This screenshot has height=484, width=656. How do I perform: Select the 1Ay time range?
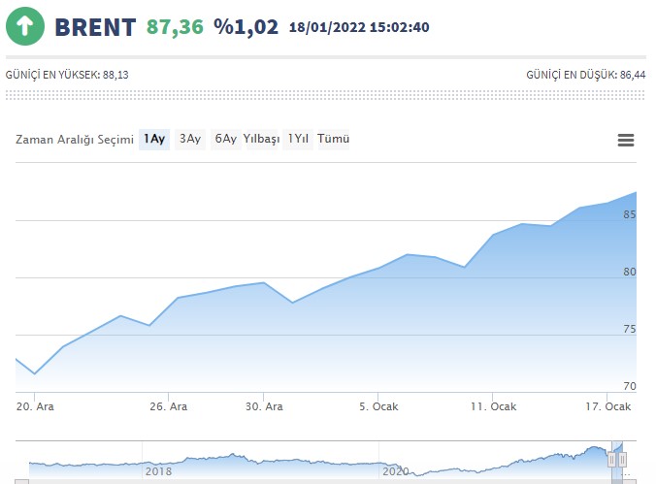pyautogui.click(x=154, y=139)
